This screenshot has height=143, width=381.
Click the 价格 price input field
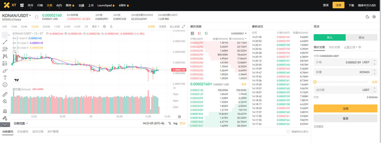coord(346,62)
